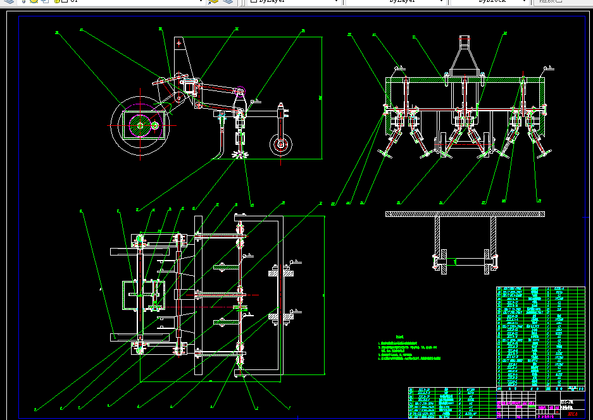Select the small gauge wheel in side view
The image size is (593, 420).
pos(280,144)
